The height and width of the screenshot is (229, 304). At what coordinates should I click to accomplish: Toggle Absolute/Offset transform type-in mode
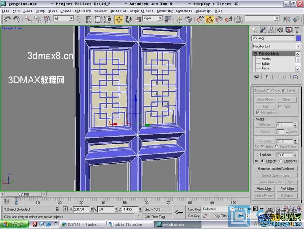[x=65, y=209]
